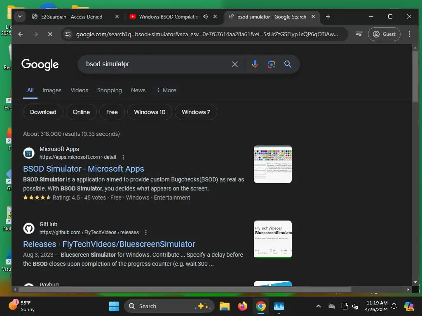Screen dimensions: 422x316
Task: Open media control icon in toolbar
Action: (359, 34)
